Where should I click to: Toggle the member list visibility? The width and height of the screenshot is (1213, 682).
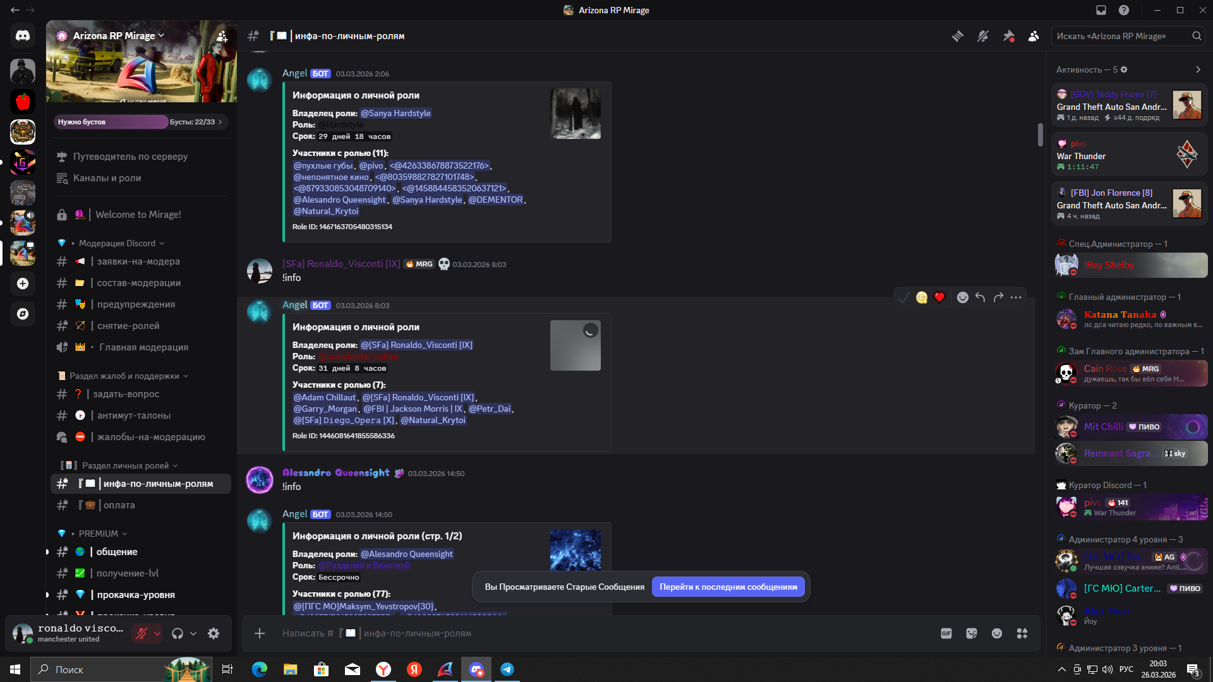pyautogui.click(x=1034, y=36)
